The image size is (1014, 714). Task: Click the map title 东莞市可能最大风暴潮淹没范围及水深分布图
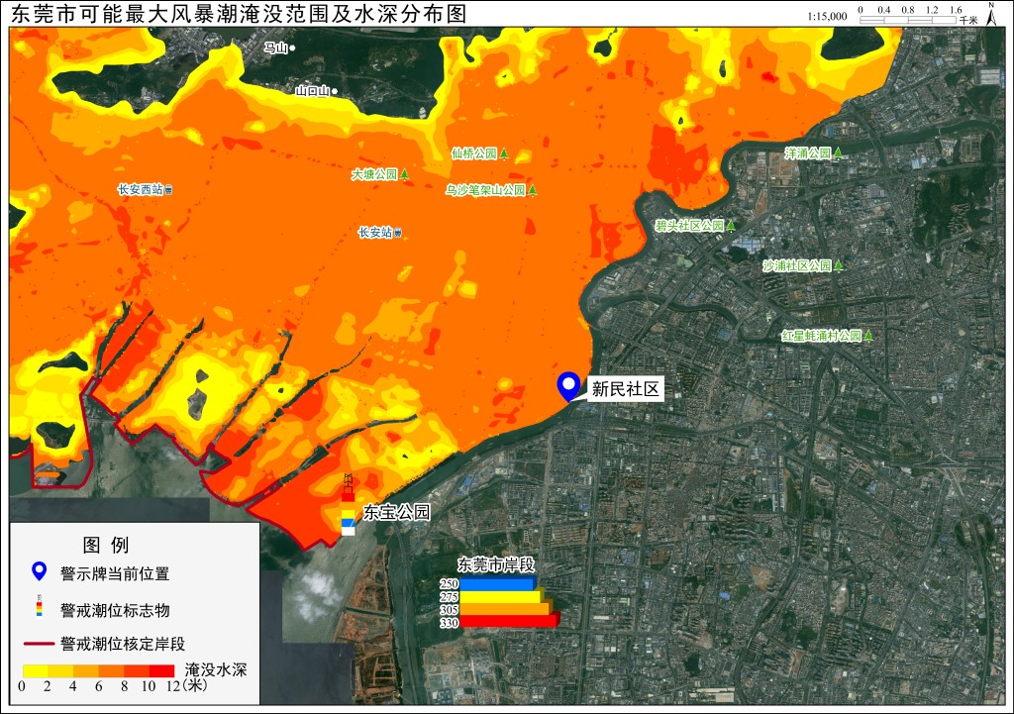239,14
